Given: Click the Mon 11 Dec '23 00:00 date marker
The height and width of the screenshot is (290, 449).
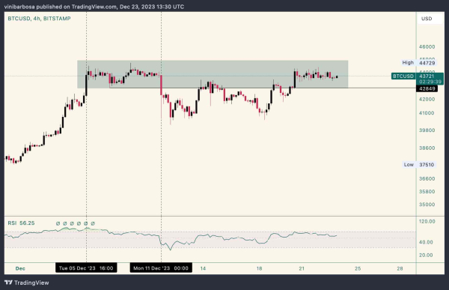Looking at the screenshot, I should click(x=161, y=268).
